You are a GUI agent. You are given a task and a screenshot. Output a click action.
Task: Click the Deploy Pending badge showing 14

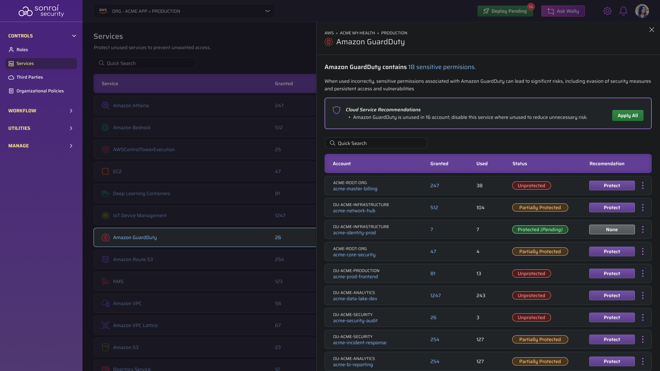[x=531, y=7]
